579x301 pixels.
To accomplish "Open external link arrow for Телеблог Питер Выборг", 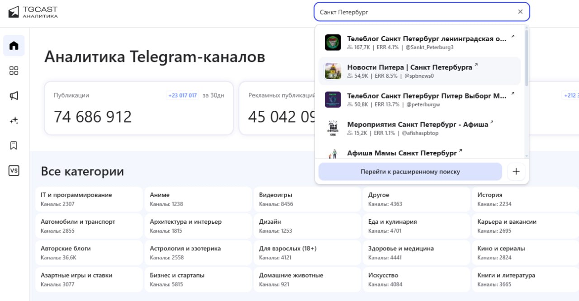I will [x=513, y=94].
